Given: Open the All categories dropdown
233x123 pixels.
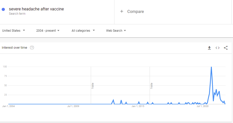Looking at the screenshot, I should [x=83, y=31].
